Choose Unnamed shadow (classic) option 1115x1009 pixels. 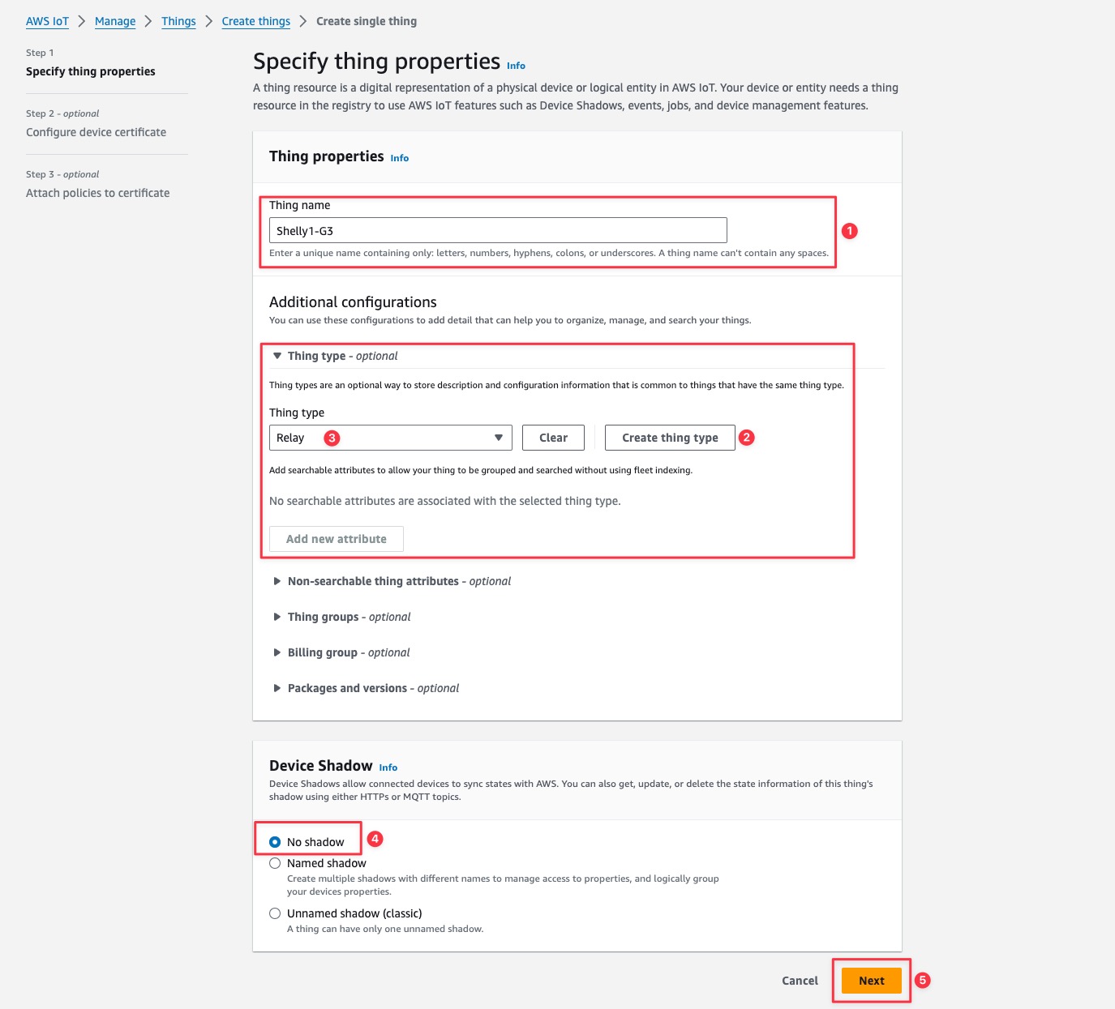(275, 913)
